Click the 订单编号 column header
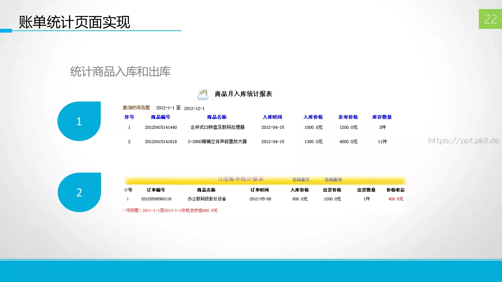The height and width of the screenshot is (282, 502). (156, 190)
